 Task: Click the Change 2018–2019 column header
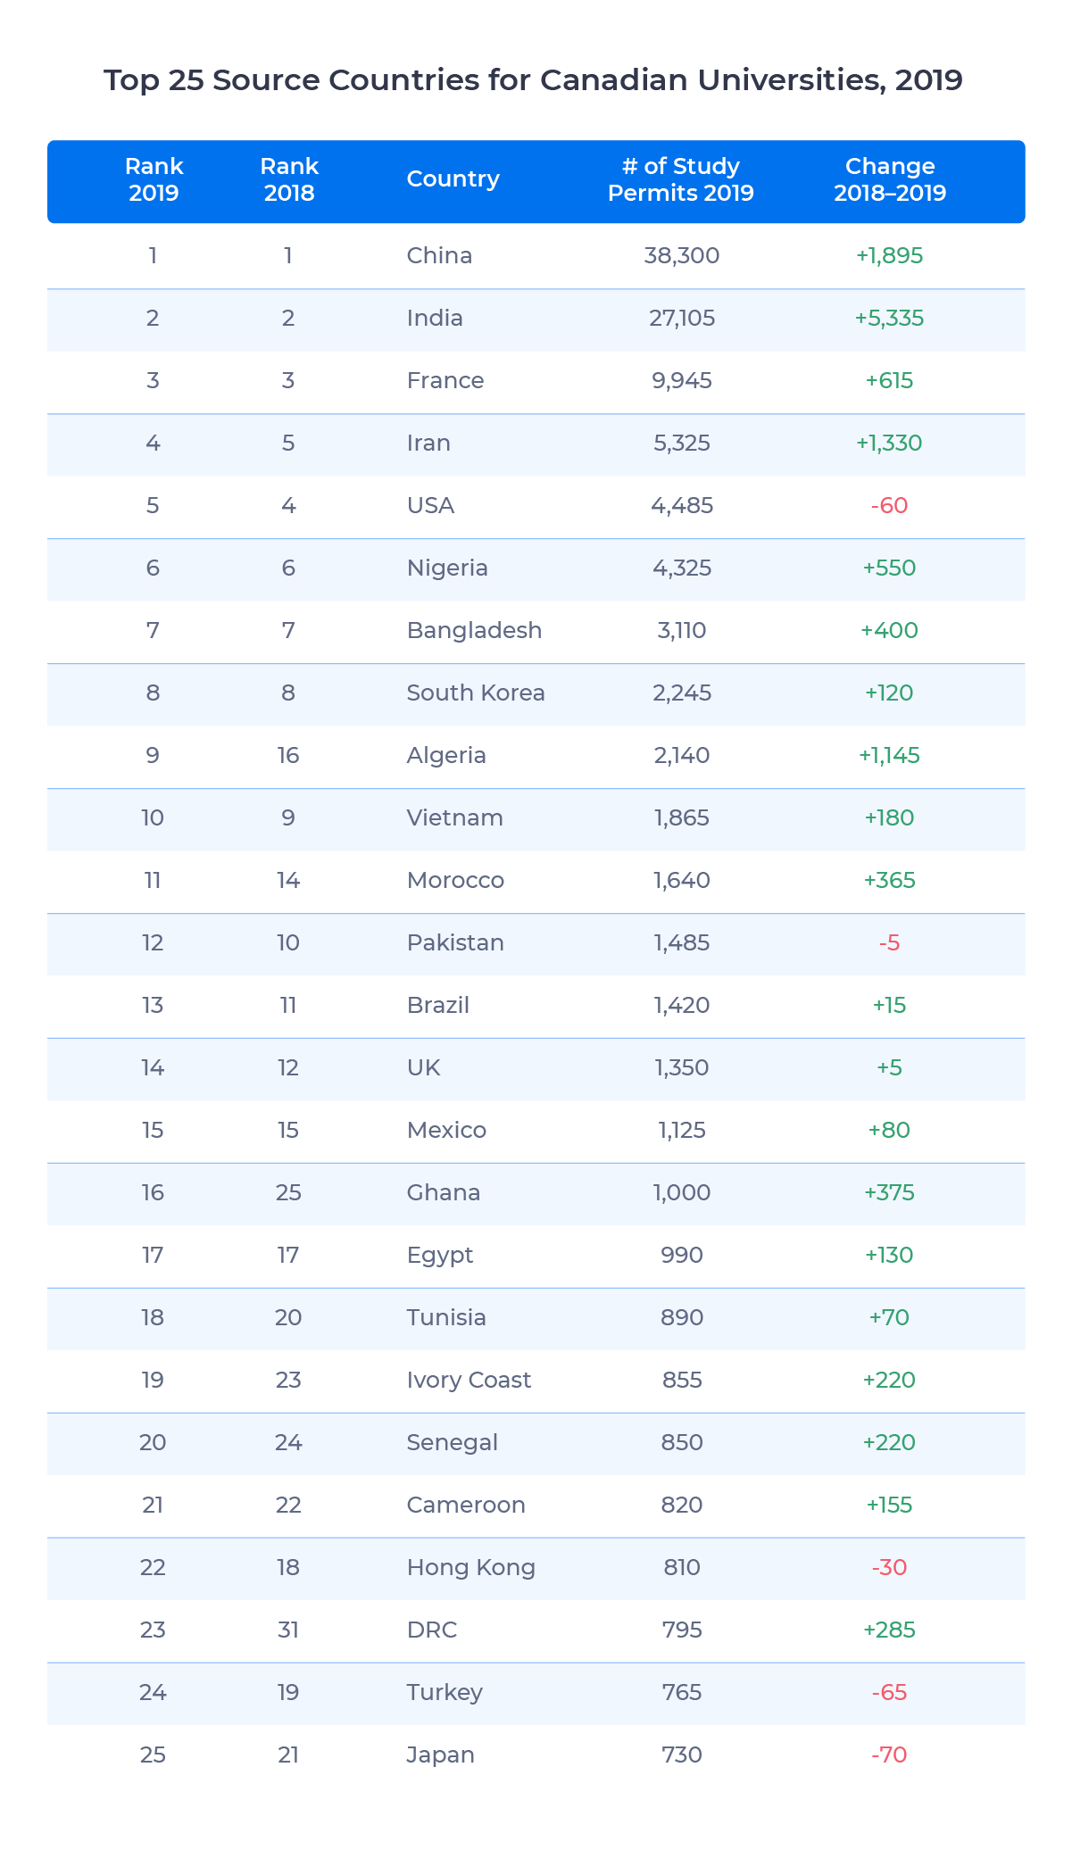(890, 179)
